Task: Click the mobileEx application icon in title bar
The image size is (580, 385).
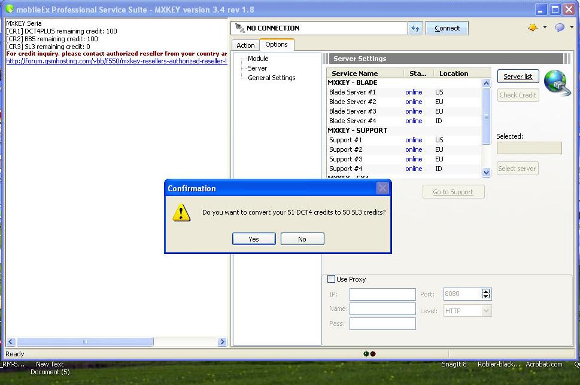Action: 10,8
